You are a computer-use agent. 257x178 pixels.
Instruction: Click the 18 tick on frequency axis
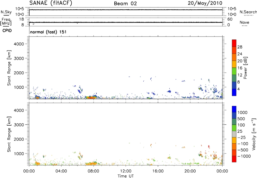coord(22,19)
